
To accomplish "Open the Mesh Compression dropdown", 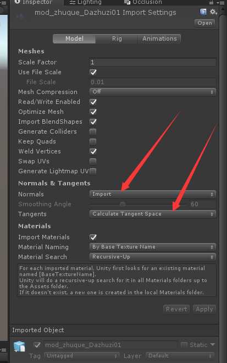I will pyautogui.click(x=153, y=92).
